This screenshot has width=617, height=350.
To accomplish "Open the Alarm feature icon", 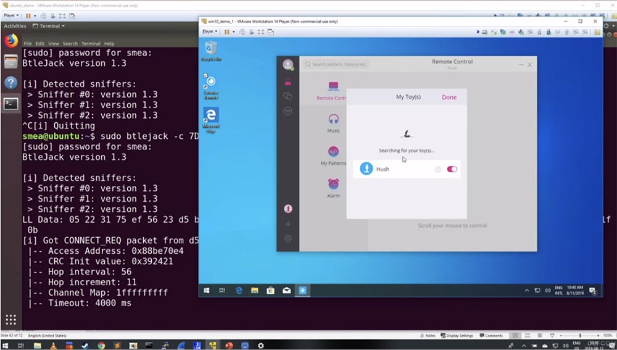I will (333, 184).
